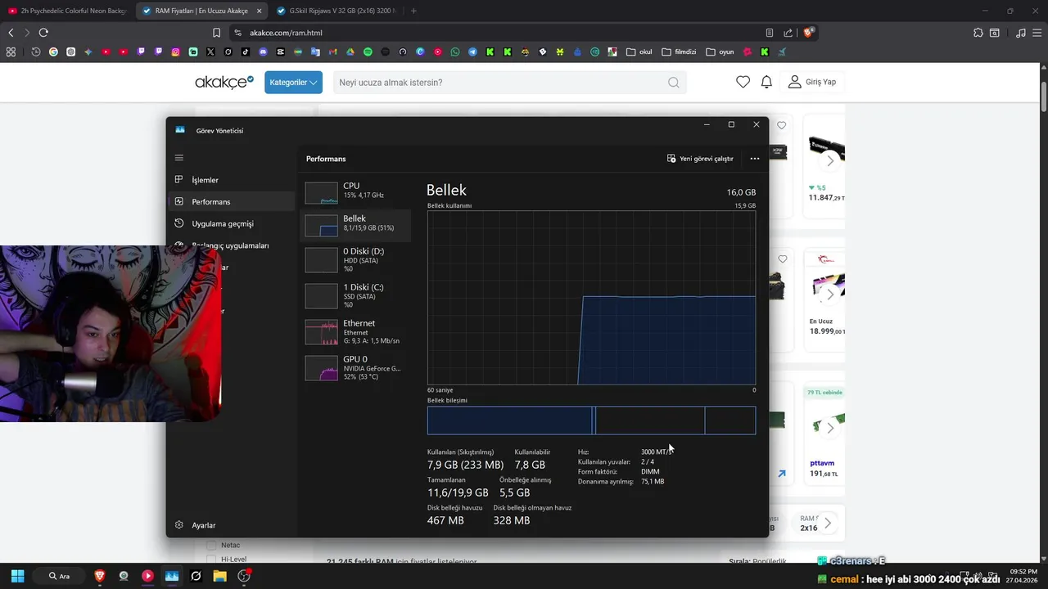1048x589 pixels.
Task: Open the Task Manager hamburger navigation menu
Action: tap(179, 158)
